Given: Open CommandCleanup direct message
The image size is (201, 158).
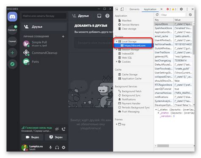Looking at the screenshot, I should (44, 53).
